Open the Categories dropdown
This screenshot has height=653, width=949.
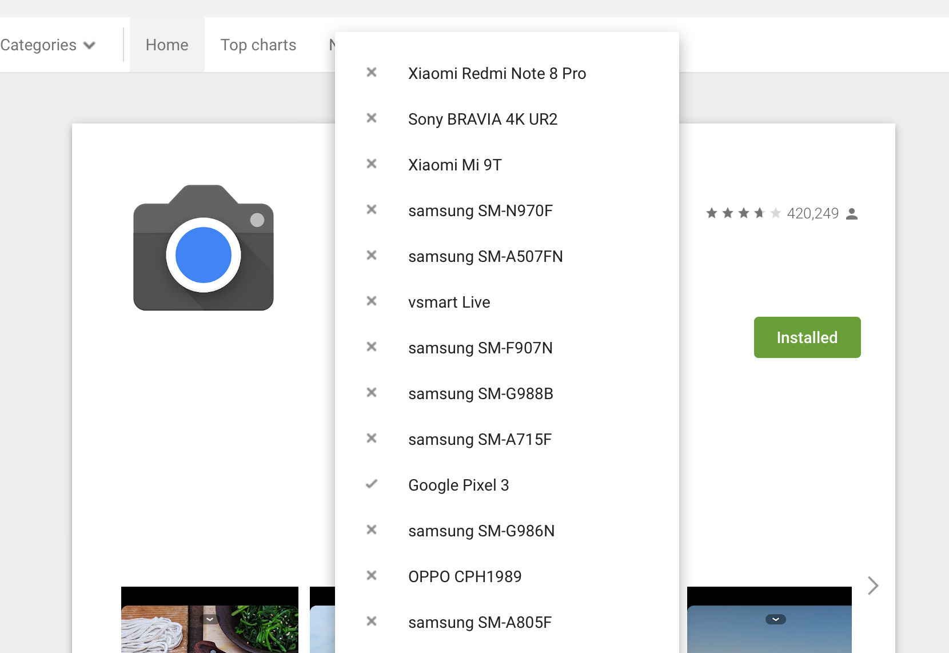point(48,45)
